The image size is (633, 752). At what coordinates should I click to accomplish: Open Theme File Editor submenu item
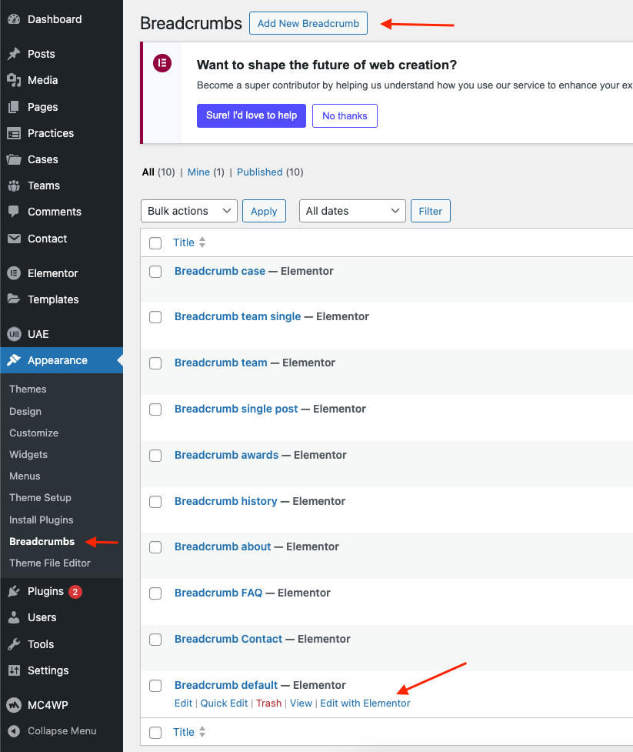point(50,563)
